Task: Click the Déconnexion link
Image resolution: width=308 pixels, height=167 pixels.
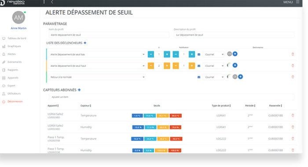Action: (x=15, y=101)
